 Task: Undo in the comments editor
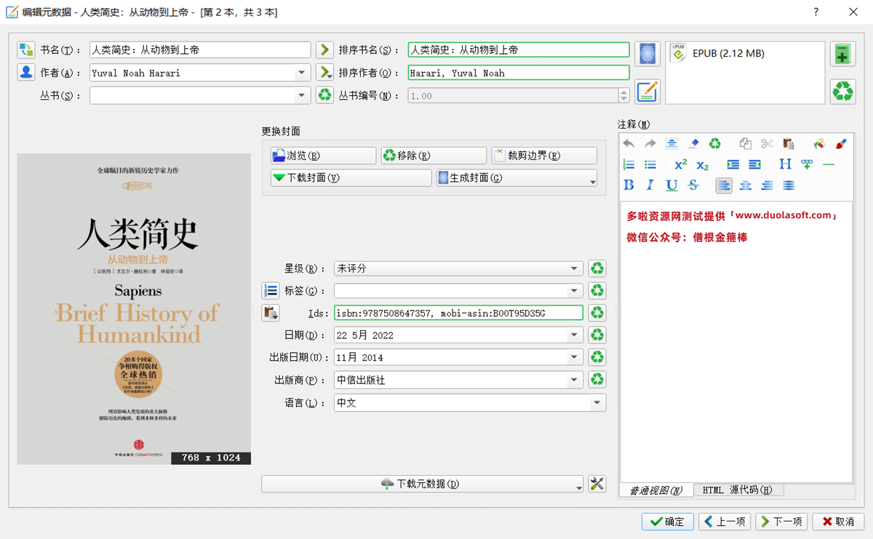629,144
